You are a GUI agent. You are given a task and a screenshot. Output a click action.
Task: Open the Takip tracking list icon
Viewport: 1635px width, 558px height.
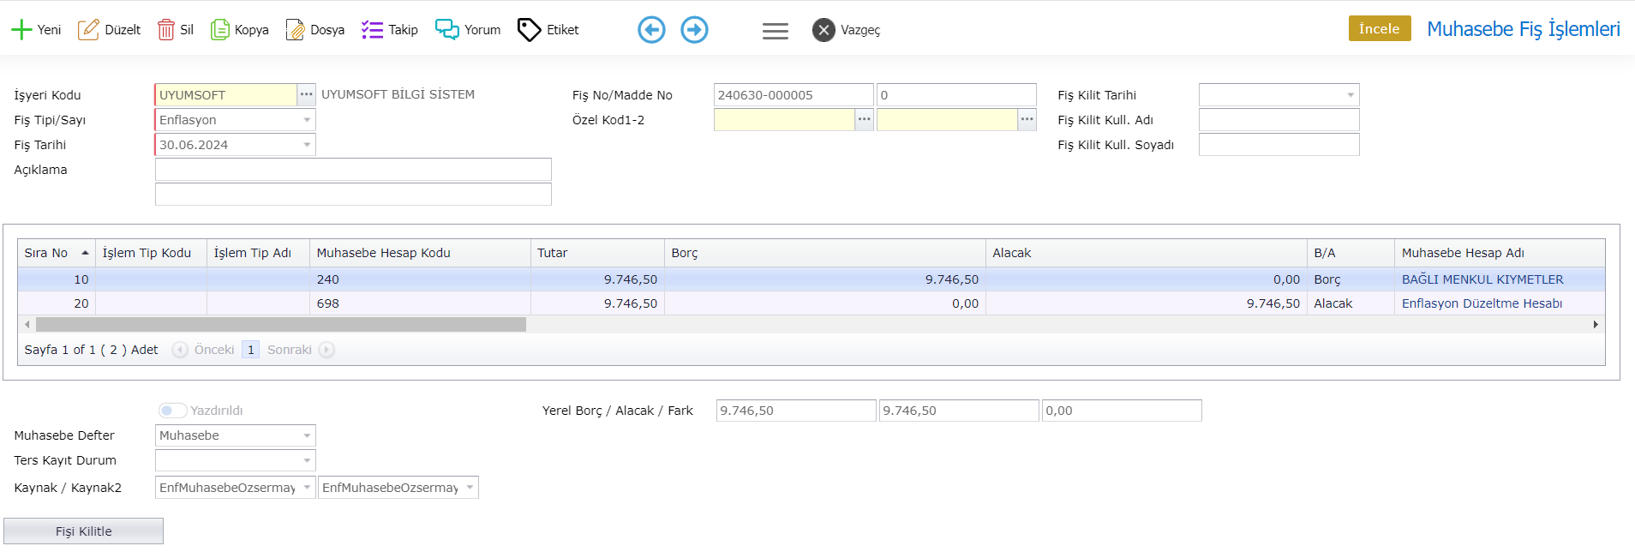[x=372, y=30]
